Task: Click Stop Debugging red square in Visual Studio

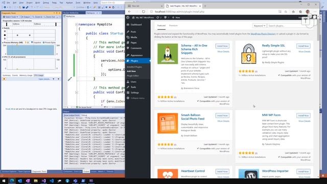Action: 110,7
